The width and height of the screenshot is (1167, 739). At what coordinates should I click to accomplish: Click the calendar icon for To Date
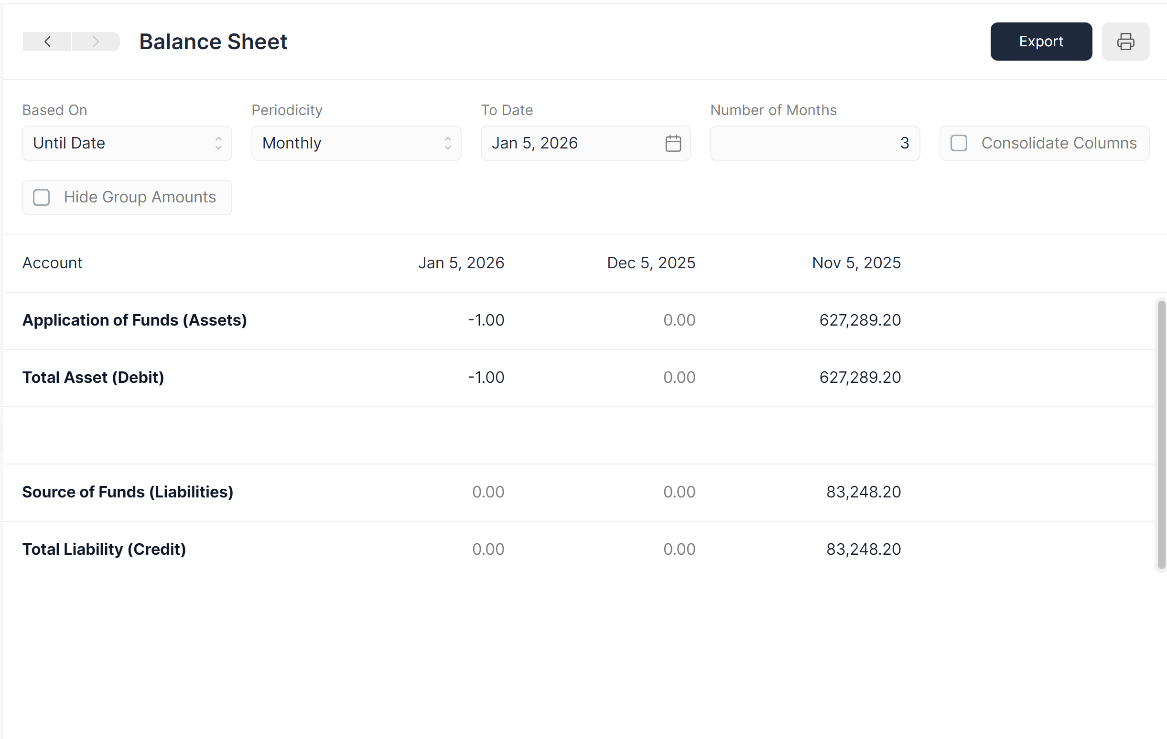pyautogui.click(x=673, y=143)
